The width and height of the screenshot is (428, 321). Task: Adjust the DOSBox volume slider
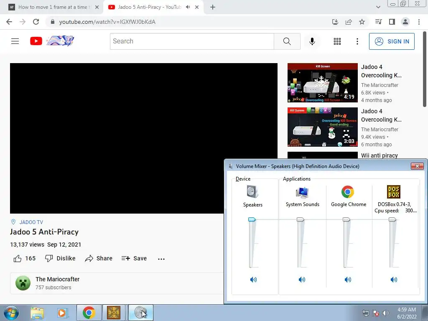point(392,219)
